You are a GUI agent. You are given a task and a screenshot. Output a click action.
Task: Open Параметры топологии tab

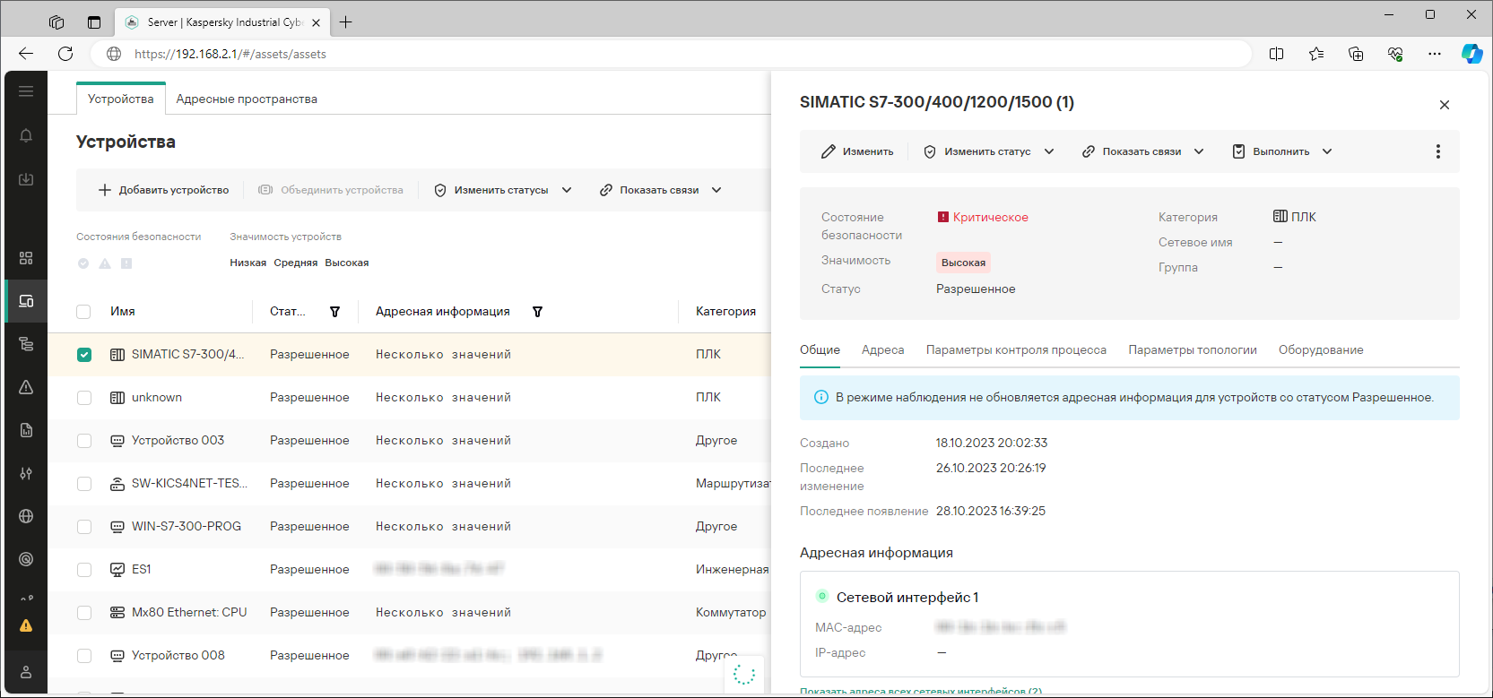pyautogui.click(x=1192, y=349)
